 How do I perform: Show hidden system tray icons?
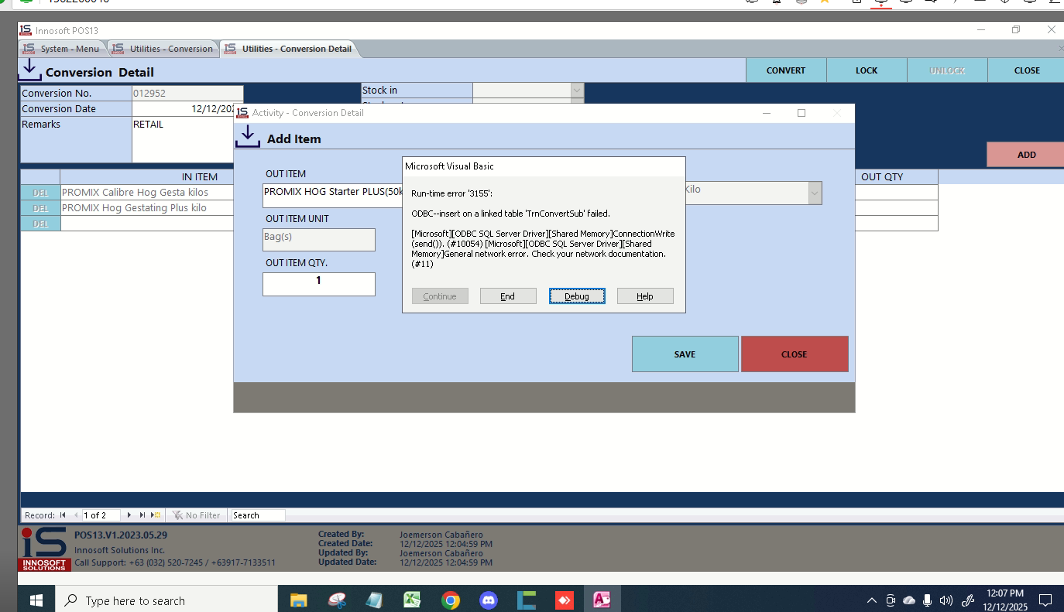[871, 600]
